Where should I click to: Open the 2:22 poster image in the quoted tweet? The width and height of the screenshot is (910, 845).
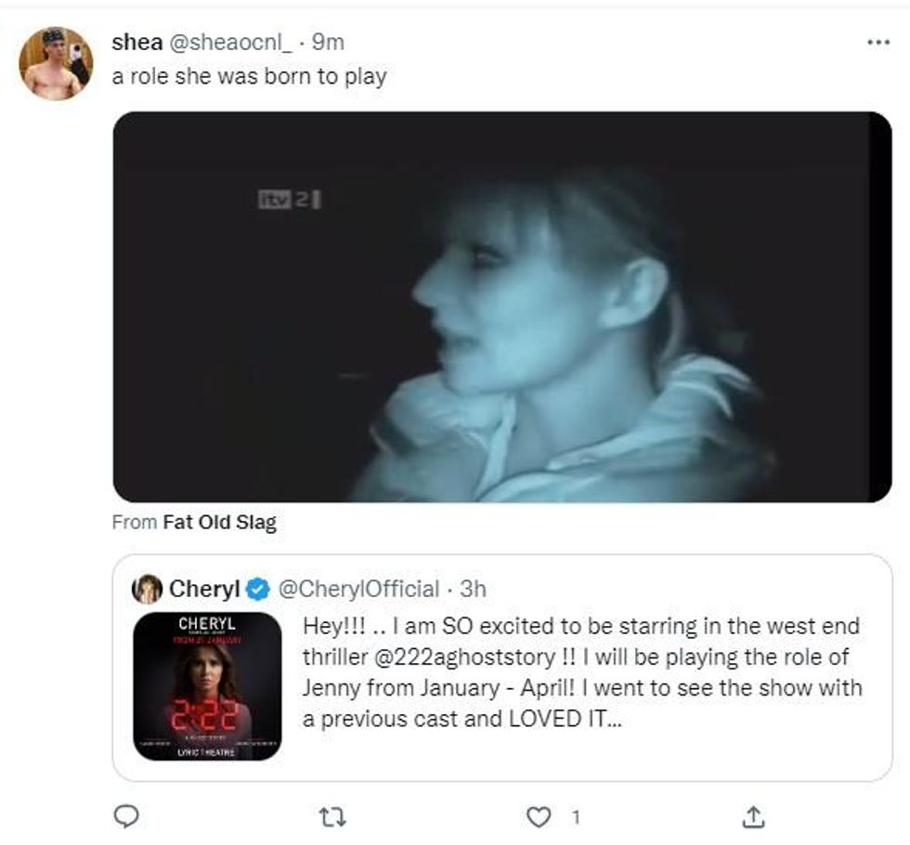207,686
